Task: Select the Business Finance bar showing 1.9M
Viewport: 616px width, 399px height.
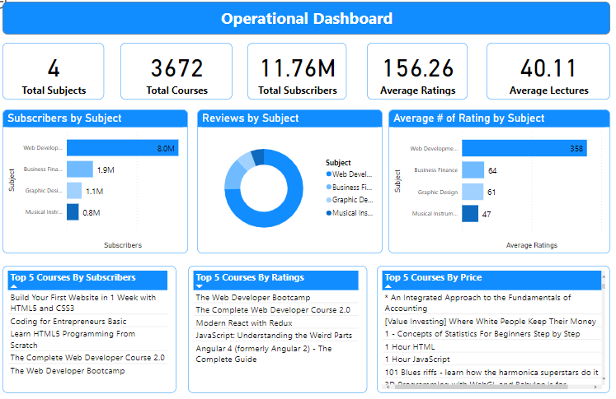Action: click(x=80, y=169)
